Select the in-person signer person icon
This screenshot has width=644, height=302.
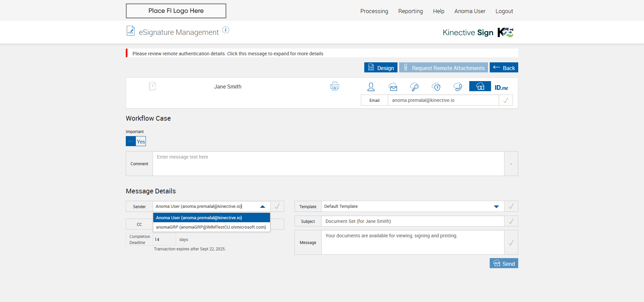(x=371, y=87)
